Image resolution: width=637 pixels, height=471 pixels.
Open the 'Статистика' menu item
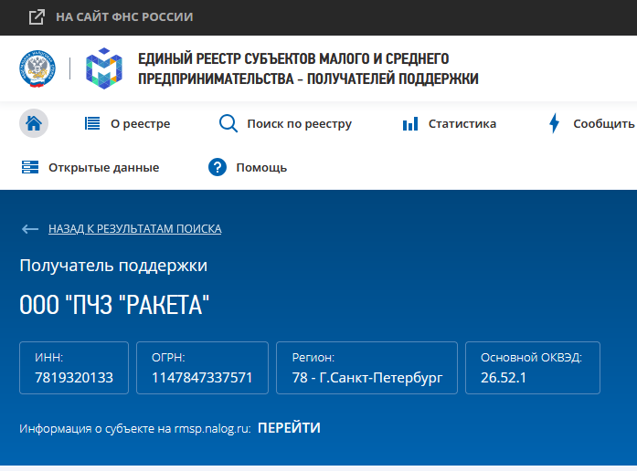[462, 124]
